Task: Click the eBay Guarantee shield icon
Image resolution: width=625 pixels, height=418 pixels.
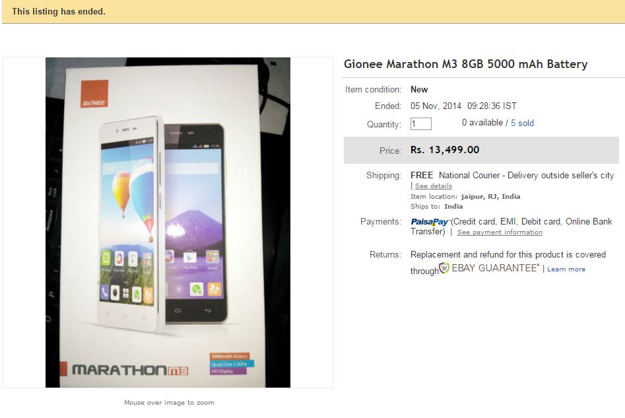Action: point(444,268)
